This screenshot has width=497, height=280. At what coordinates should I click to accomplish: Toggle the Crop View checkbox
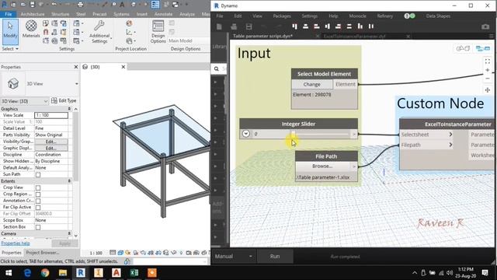coord(38,187)
